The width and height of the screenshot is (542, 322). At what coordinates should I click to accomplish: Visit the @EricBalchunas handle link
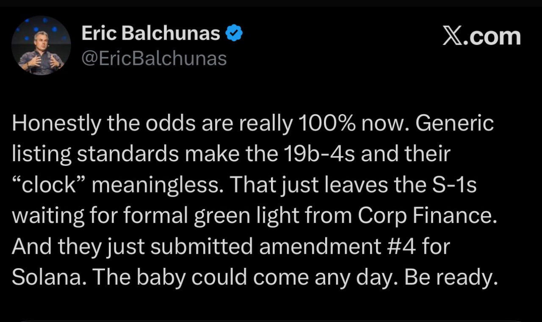[153, 58]
